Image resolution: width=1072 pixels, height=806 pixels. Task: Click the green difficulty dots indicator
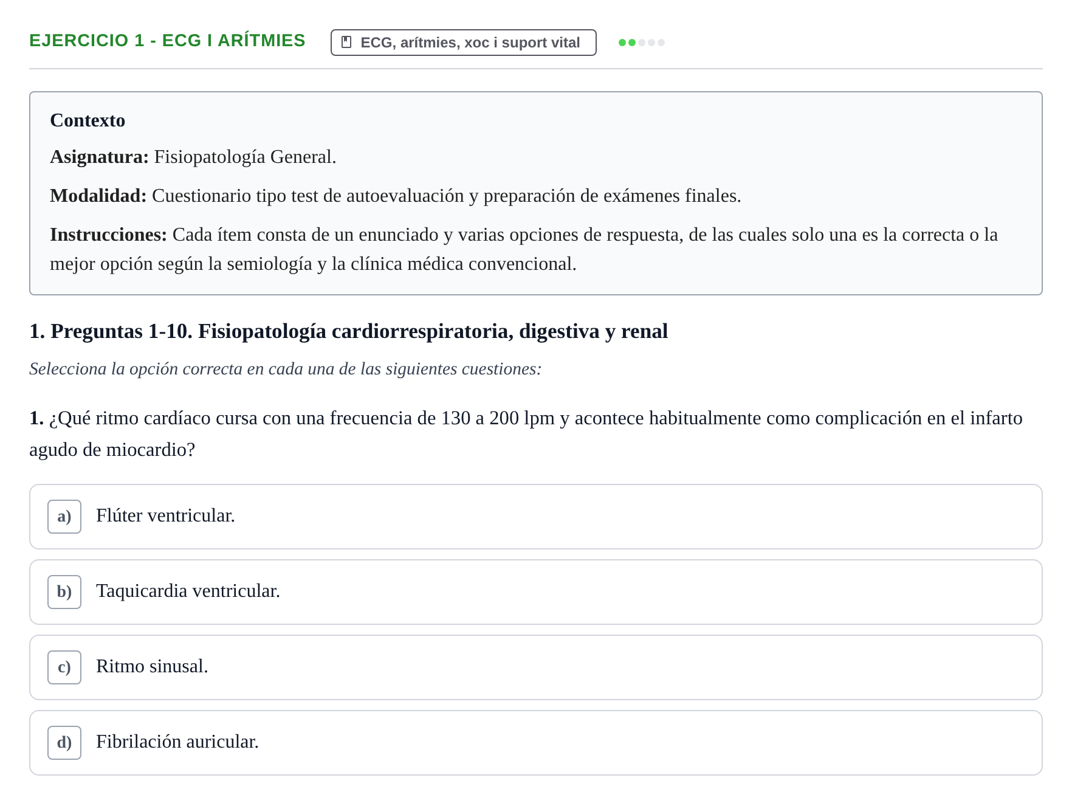coord(641,43)
